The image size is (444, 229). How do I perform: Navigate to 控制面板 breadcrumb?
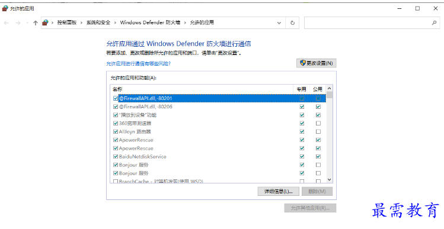pyautogui.click(x=67, y=22)
